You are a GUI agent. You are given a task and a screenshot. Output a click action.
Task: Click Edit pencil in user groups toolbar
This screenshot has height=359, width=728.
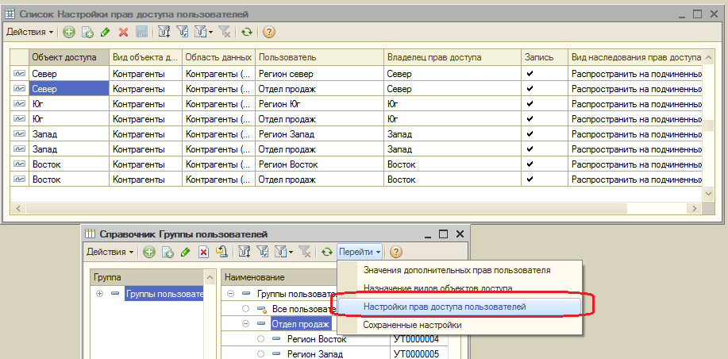click(x=185, y=252)
